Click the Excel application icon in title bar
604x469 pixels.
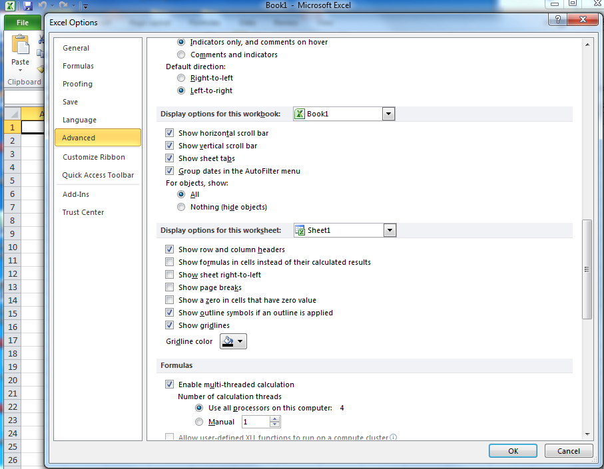pyautogui.click(x=10, y=6)
